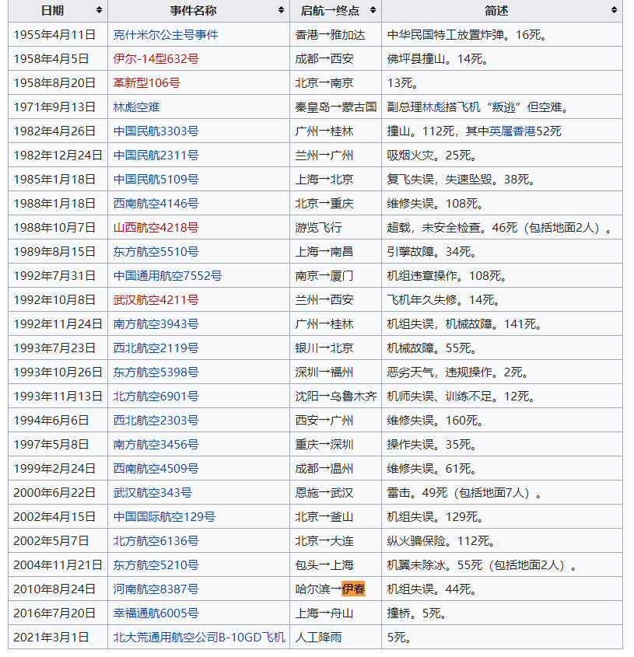The image size is (634, 657).
Task: Sort table by 简述 column arrows
Action: (615, 10)
